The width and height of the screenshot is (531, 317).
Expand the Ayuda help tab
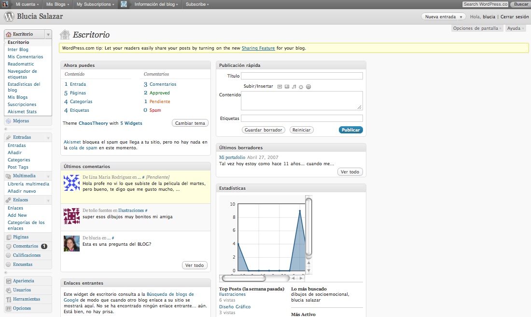[x=516, y=28]
